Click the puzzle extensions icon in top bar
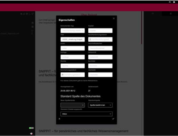 [174, 2]
